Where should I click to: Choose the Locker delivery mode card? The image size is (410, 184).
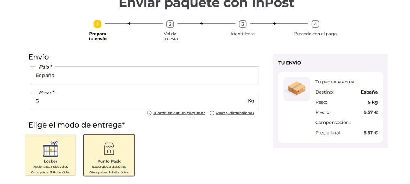point(50,155)
